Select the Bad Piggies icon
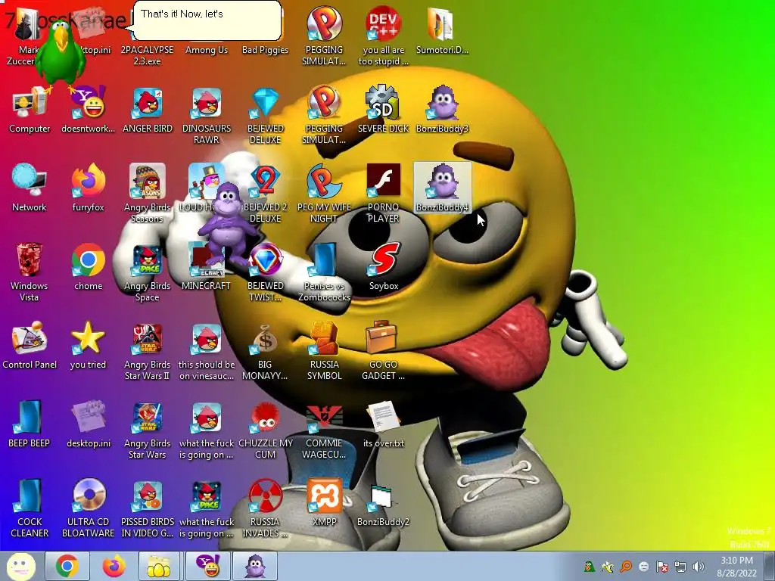Image resolution: width=775 pixels, height=581 pixels. pyautogui.click(x=266, y=49)
